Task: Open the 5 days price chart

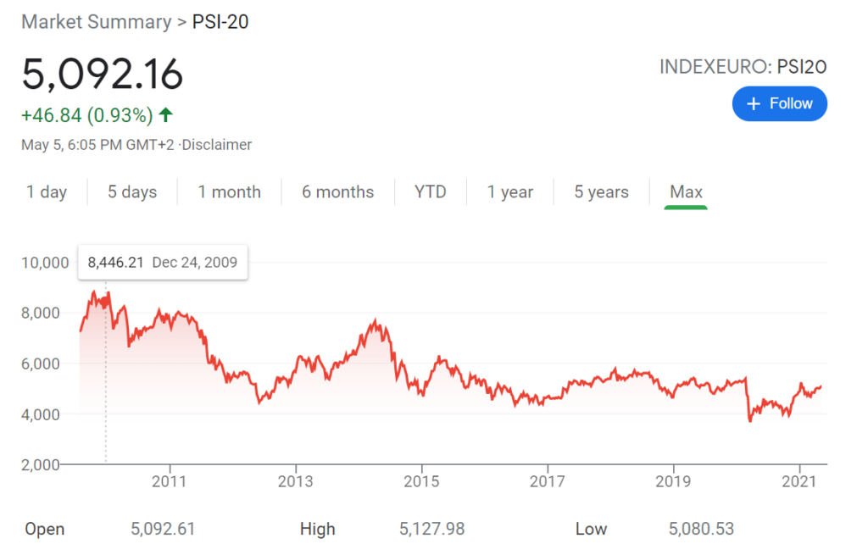Action: click(131, 191)
